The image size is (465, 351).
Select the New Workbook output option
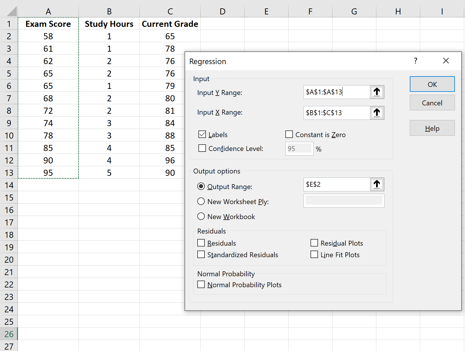pos(201,216)
